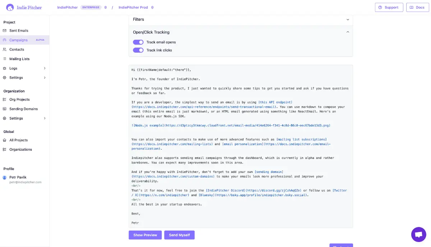The height and width of the screenshot is (247, 431).
Task: Click the Contacts people icon
Action: tap(5, 49)
